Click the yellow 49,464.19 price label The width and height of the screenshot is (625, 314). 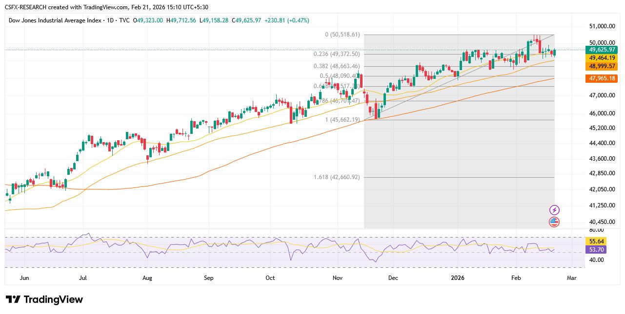(x=601, y=57)
